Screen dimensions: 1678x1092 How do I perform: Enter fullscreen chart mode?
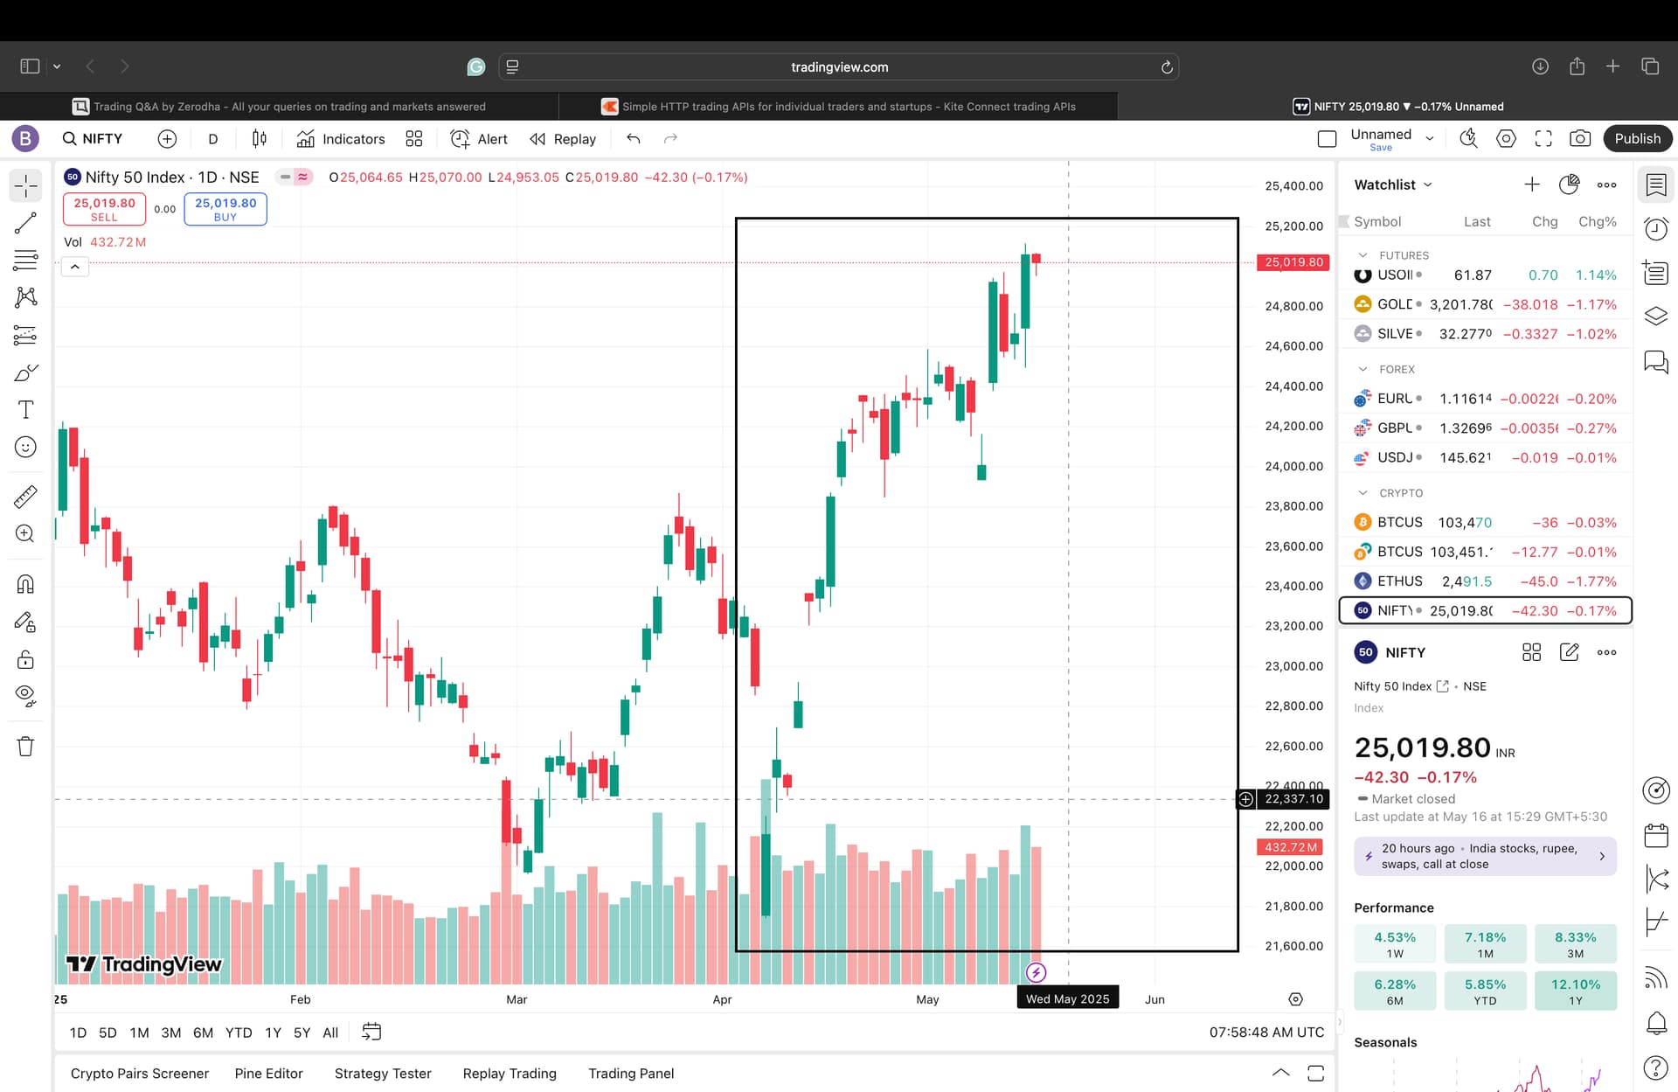1543,139
